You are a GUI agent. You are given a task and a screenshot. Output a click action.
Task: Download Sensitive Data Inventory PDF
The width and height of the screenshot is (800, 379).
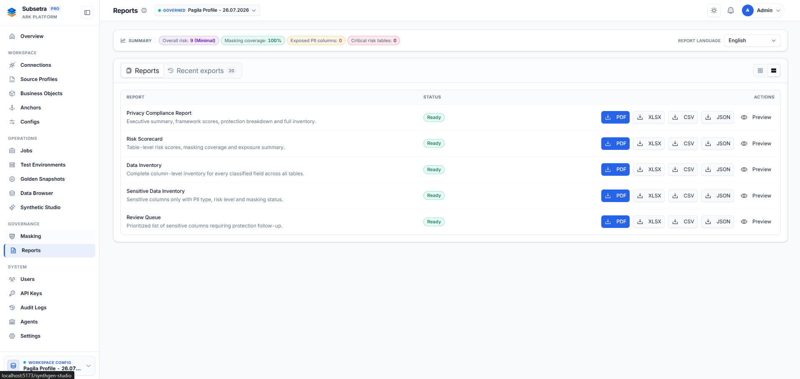click(615, 196)
